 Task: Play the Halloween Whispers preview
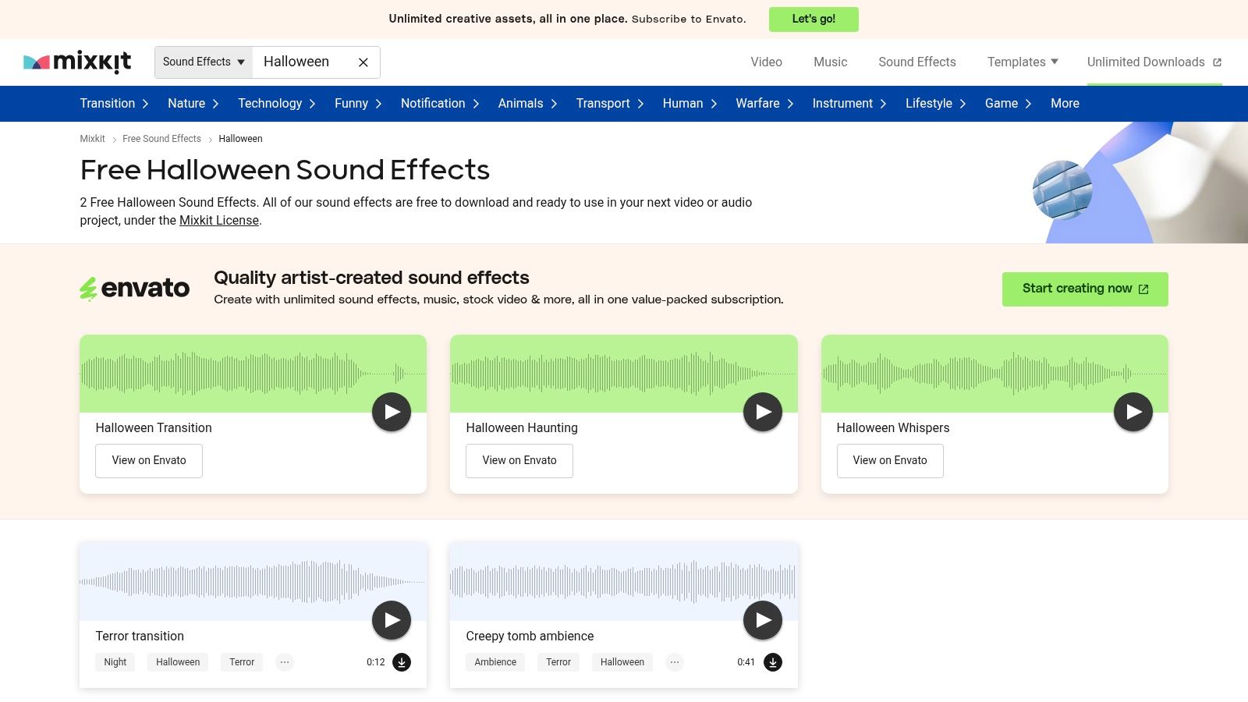click(1133, 412)
